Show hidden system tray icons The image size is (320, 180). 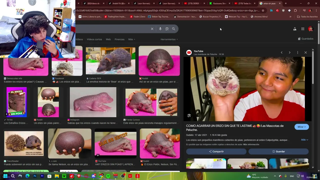coord(275,176)
